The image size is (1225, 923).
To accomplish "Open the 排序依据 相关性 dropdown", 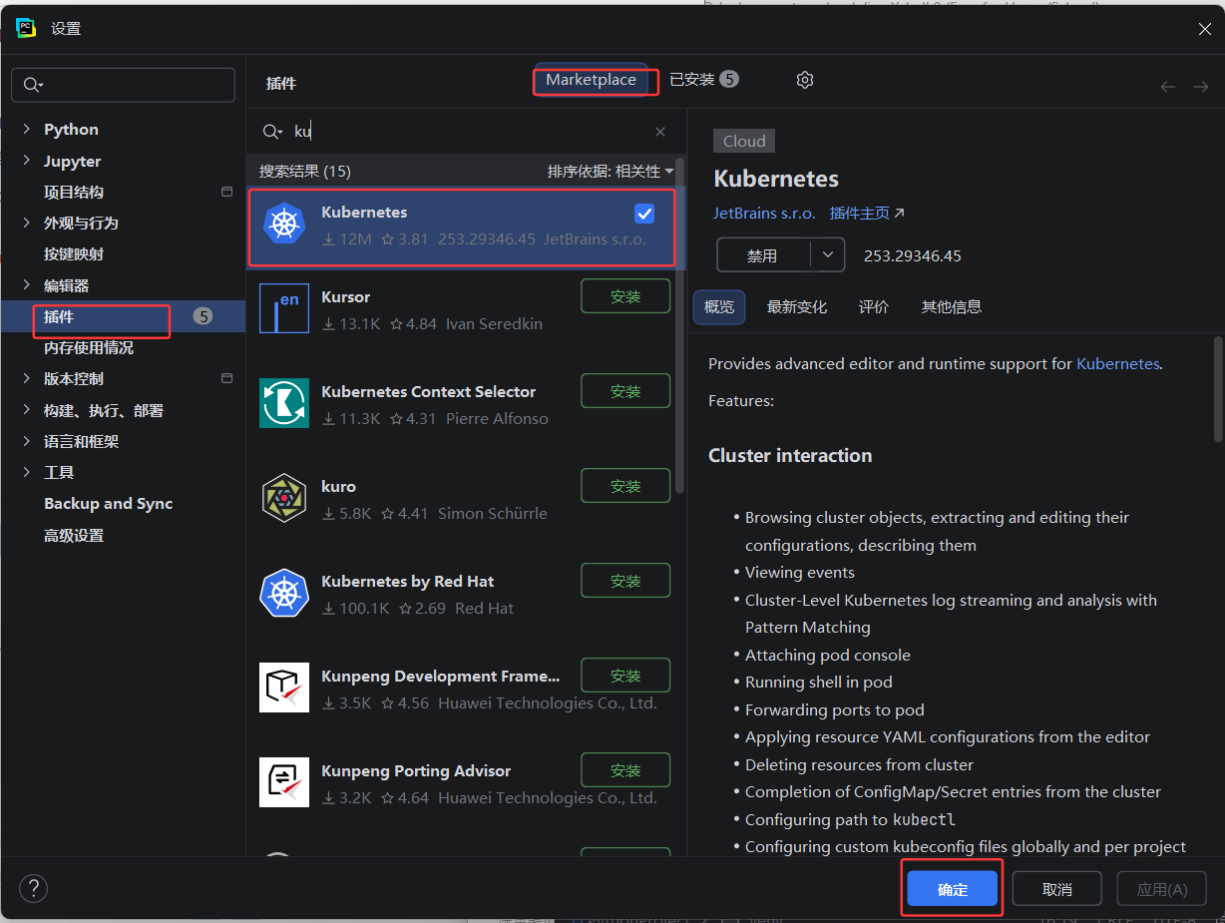I will (611, 172).
